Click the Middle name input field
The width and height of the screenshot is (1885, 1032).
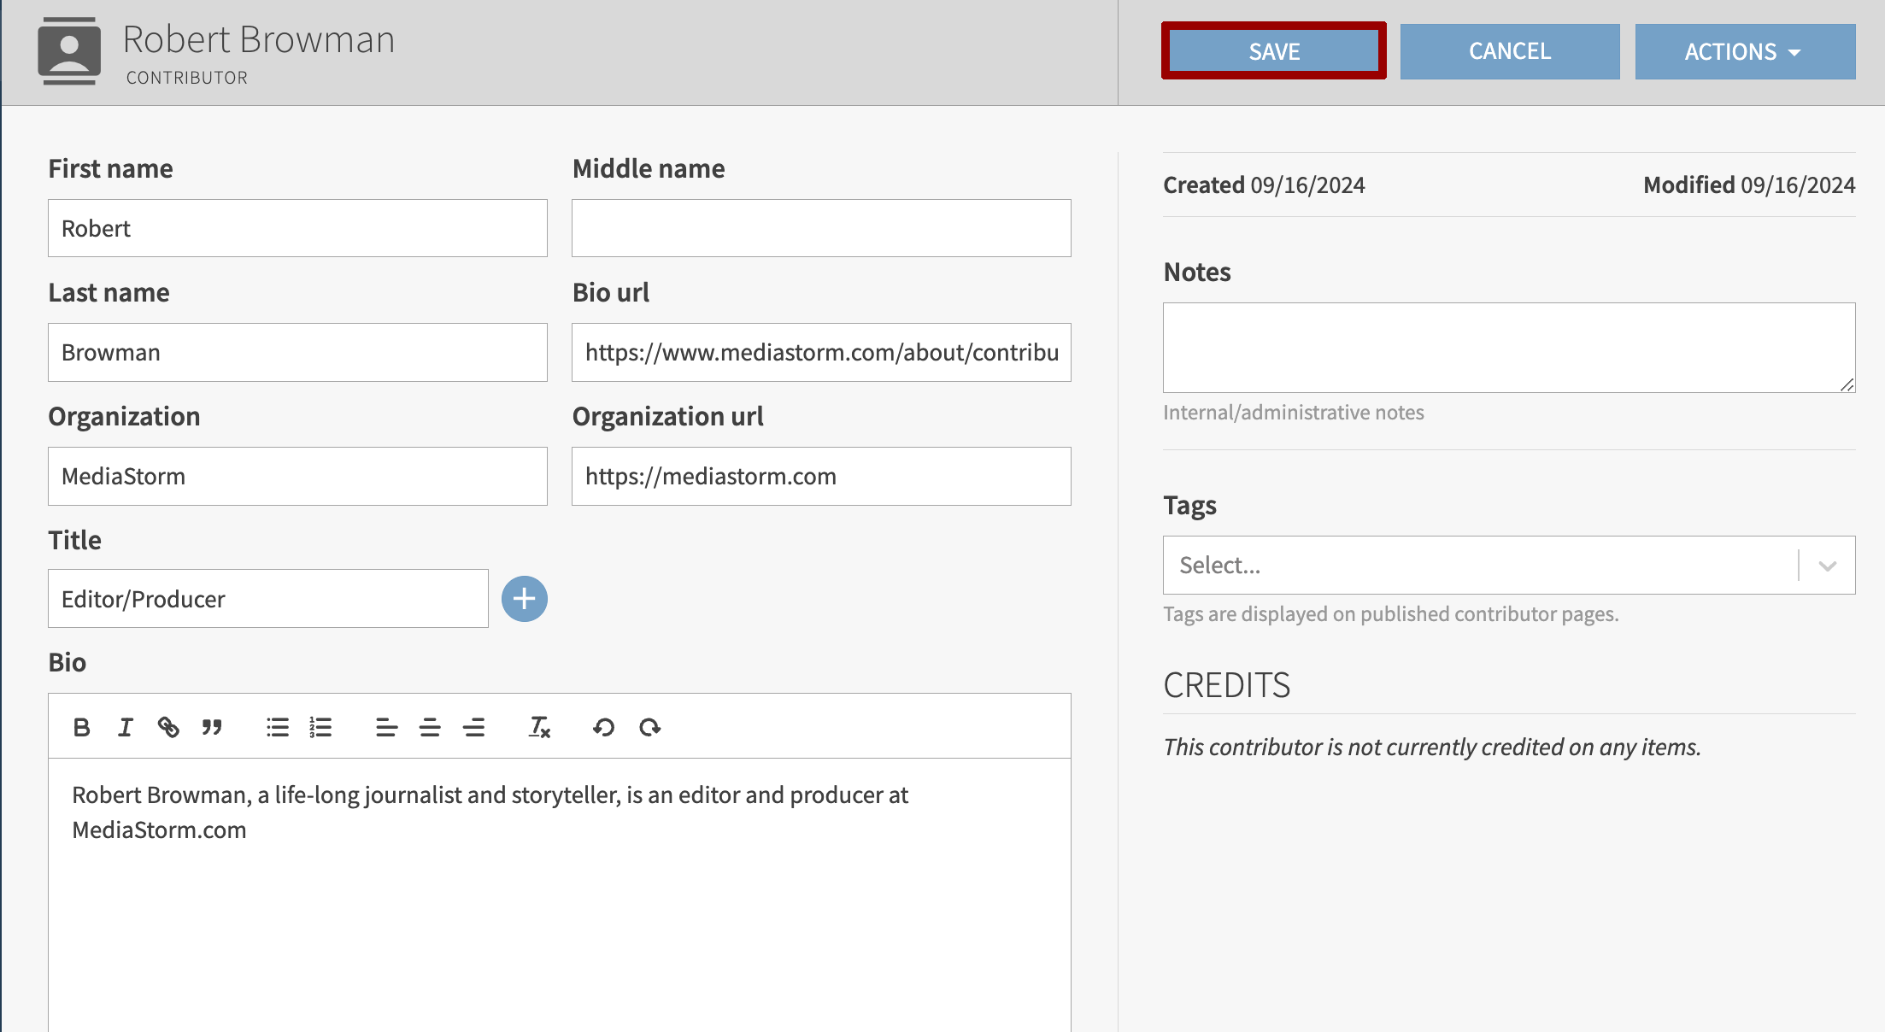(820, 228)
